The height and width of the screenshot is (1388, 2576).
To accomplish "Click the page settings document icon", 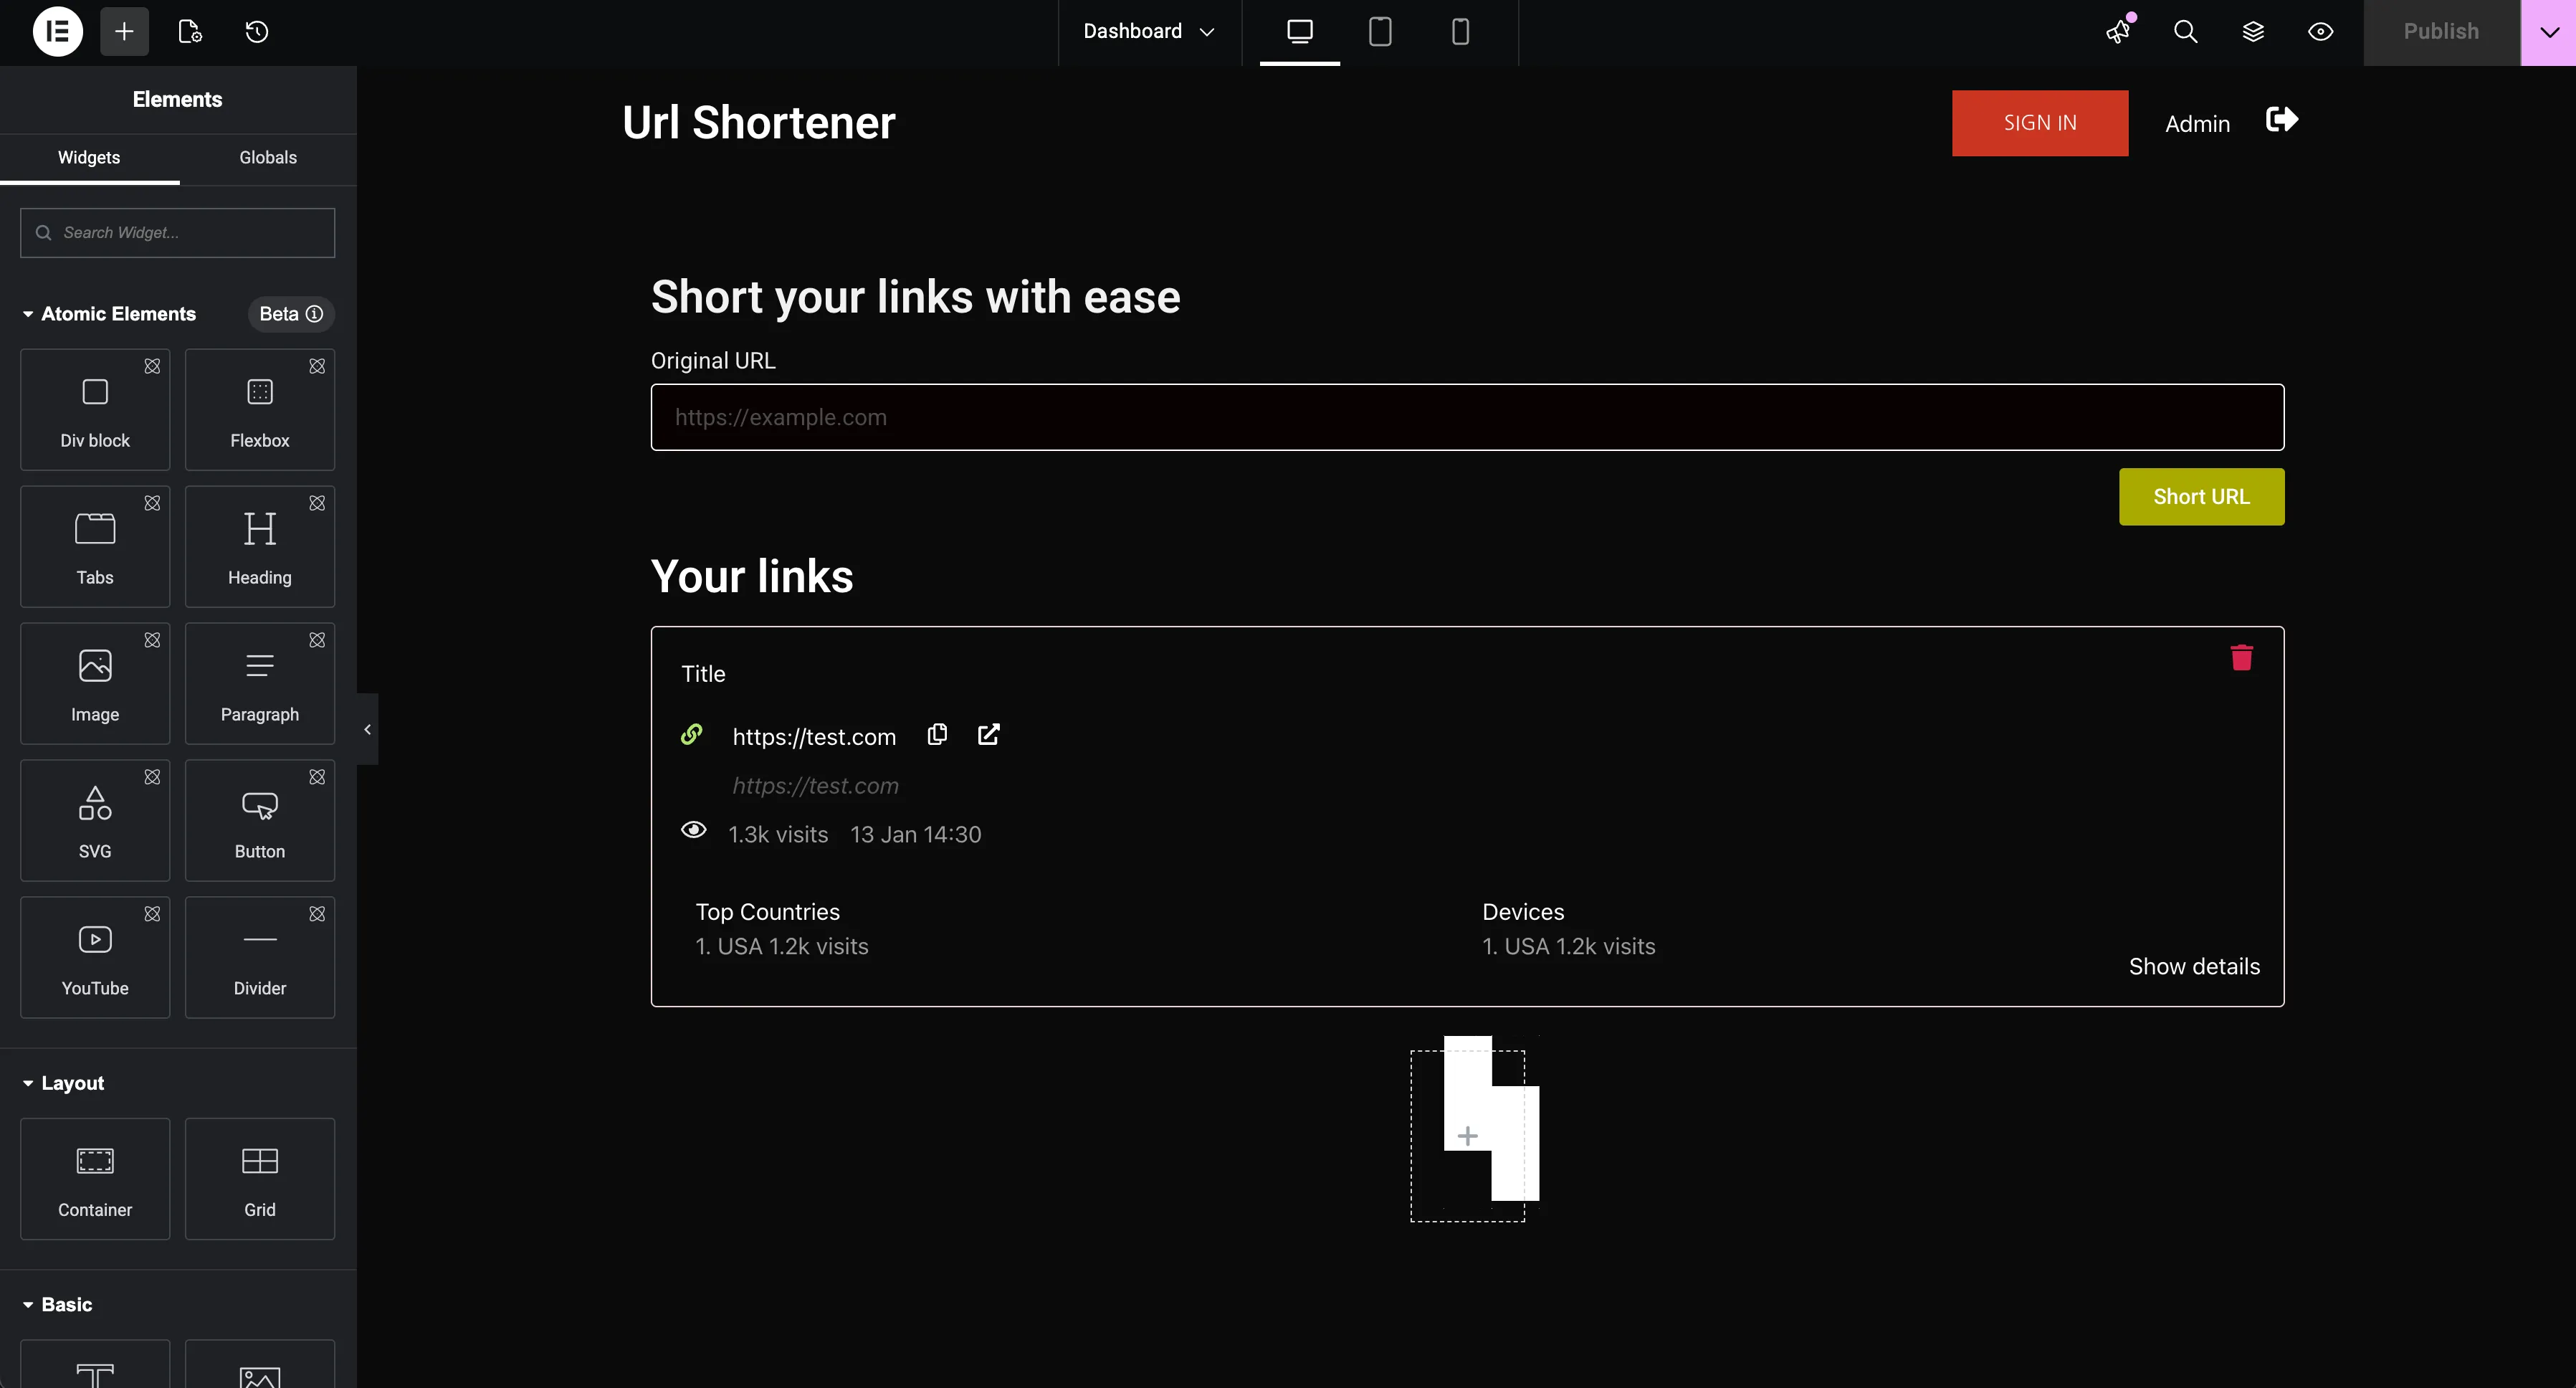I will click(189, 31).
